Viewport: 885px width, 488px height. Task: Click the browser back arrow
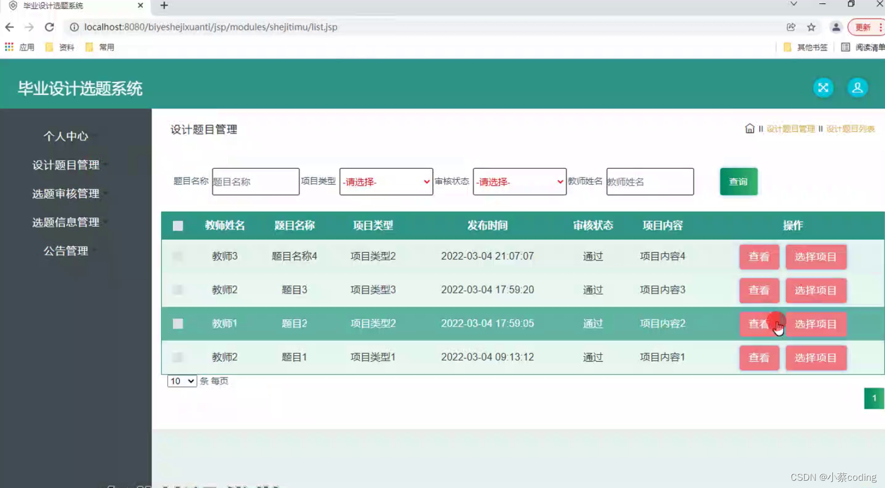click(10, 27)
